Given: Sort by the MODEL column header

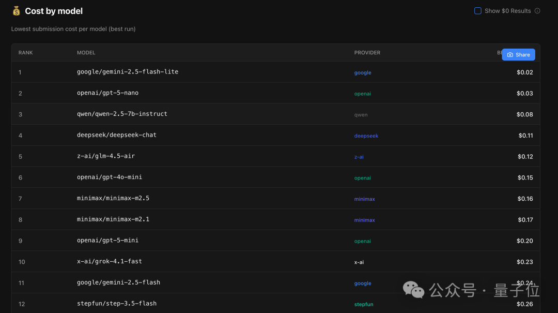Looking at the screenshot, I should pos(86,53).
